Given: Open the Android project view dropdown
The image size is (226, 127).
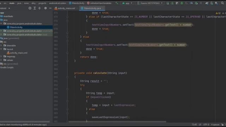Looking at the screenshot, I should point(5,8).
